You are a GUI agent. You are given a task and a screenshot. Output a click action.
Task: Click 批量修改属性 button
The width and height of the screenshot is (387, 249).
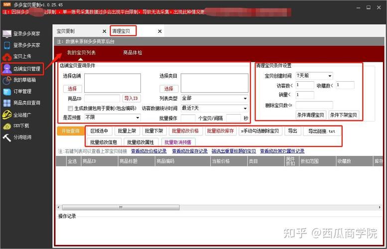click(x=140, y=142)
